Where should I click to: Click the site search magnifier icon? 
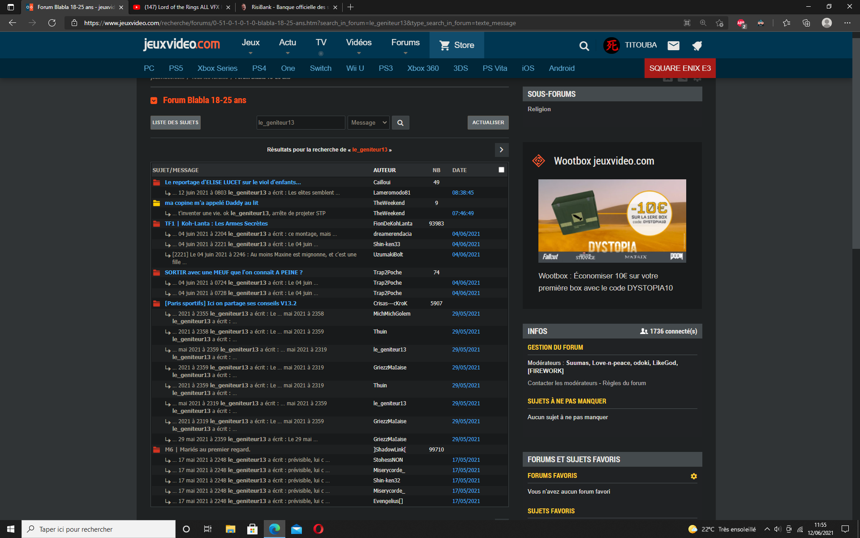point(584,46)
